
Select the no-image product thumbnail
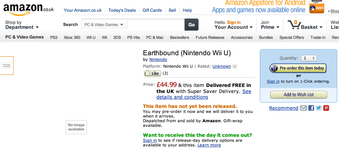(x=7, y=66)
